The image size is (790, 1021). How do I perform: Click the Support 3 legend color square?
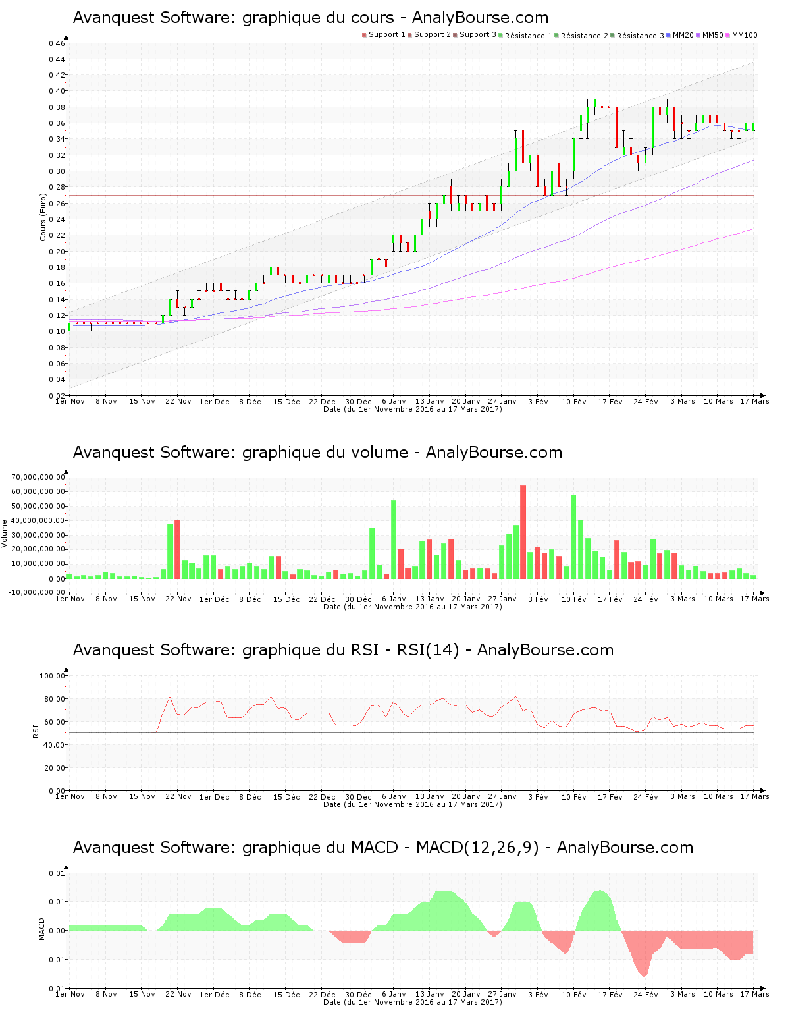pyautogui.click(x=456, y=35)
